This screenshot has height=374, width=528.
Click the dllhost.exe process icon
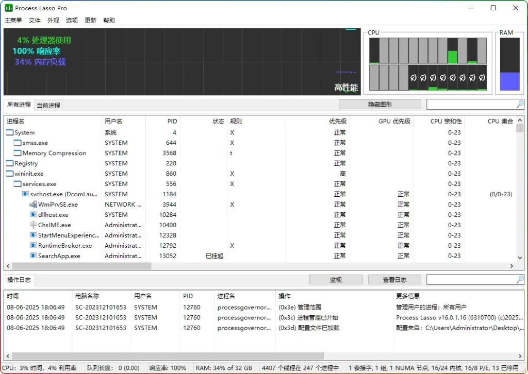click(33, 215)
